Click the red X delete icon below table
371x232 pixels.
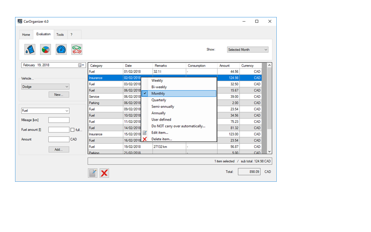coord(104,173)
